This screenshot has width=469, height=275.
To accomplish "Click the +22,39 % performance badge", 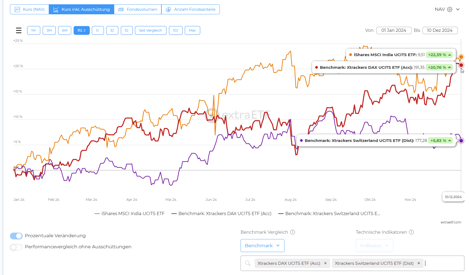I will point(439,55).
